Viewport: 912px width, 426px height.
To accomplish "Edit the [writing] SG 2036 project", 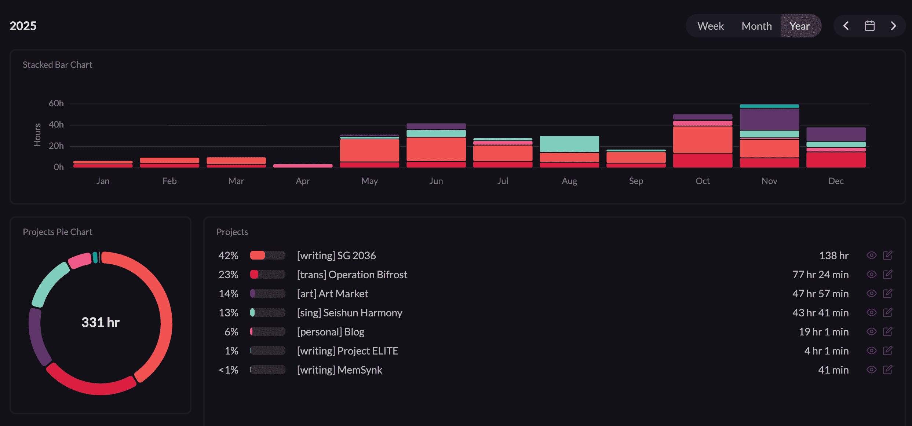I will 887,255.
